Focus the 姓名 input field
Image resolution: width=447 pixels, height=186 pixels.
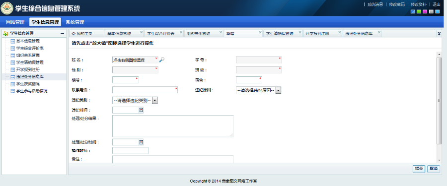[135, 60]
